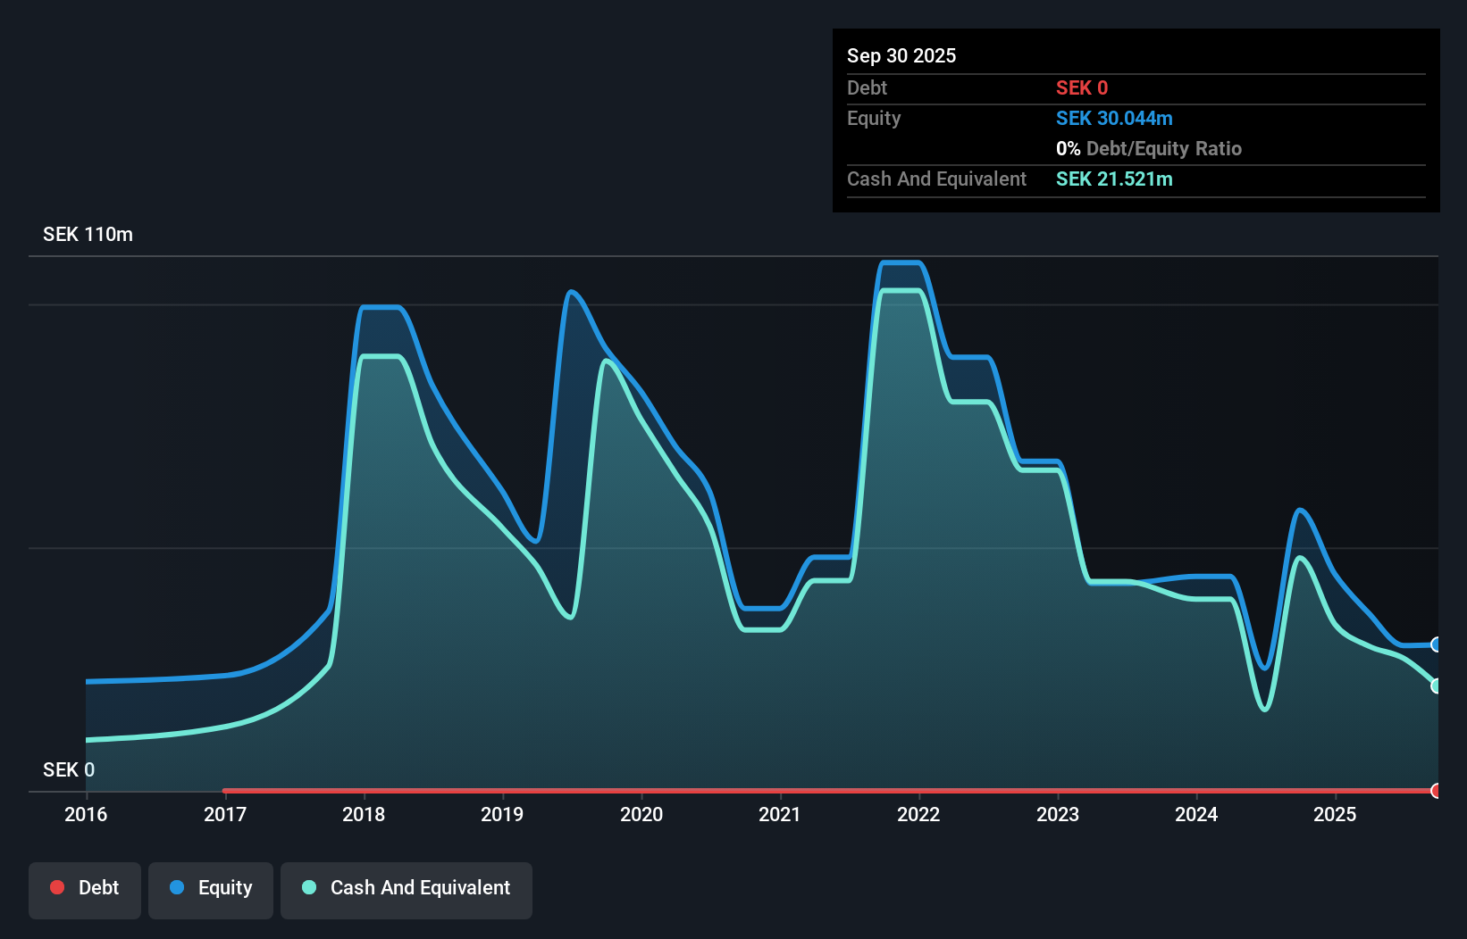
Task: Click the Sep 30 2025 tooltip header
Action: (901, 55)
